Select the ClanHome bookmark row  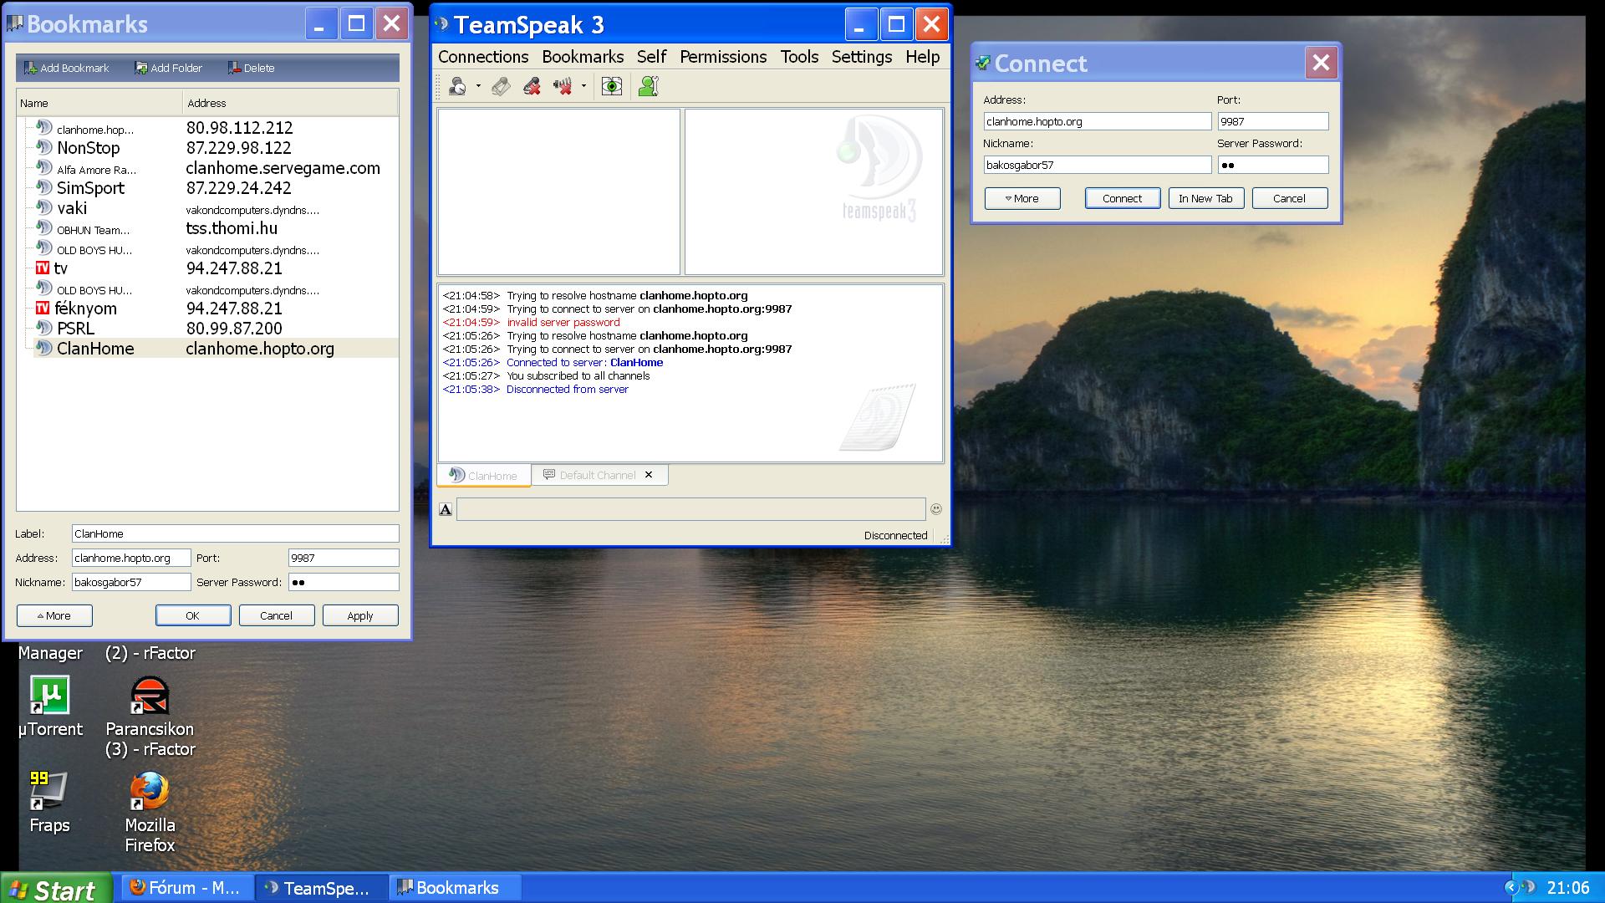pyautogui.click(x=216, y=349)
